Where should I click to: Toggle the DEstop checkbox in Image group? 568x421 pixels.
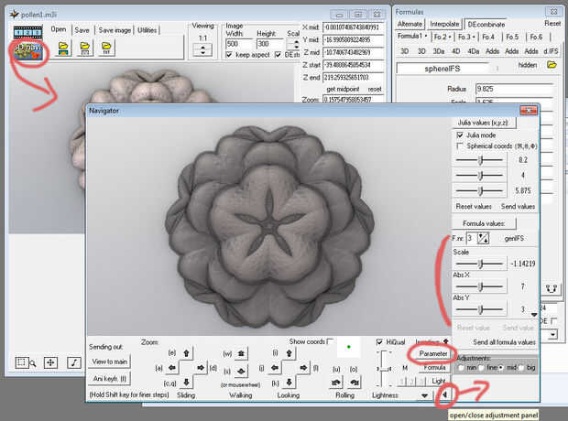pyautogui.click(x=278, y=55)
